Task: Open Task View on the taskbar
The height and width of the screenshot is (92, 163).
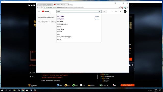Action: pos(10,90)
